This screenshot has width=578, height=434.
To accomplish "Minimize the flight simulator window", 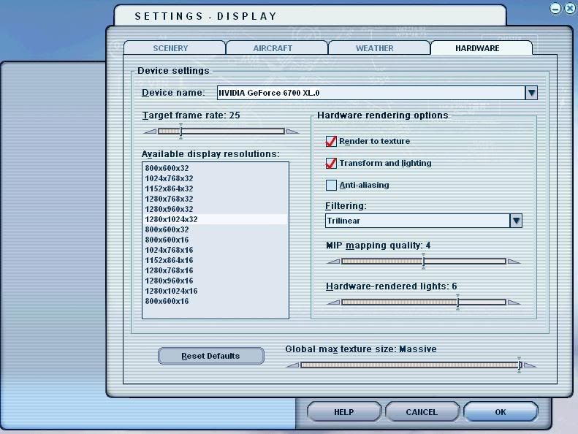I will coord(555,8).
